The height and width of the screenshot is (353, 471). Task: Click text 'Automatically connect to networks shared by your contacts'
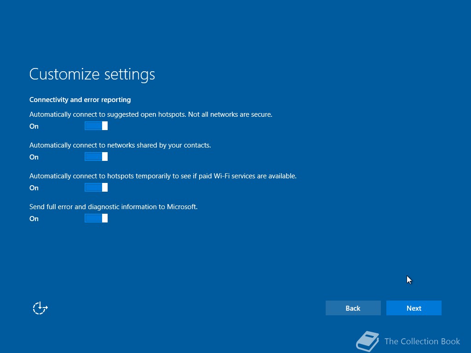pos(120,145)
